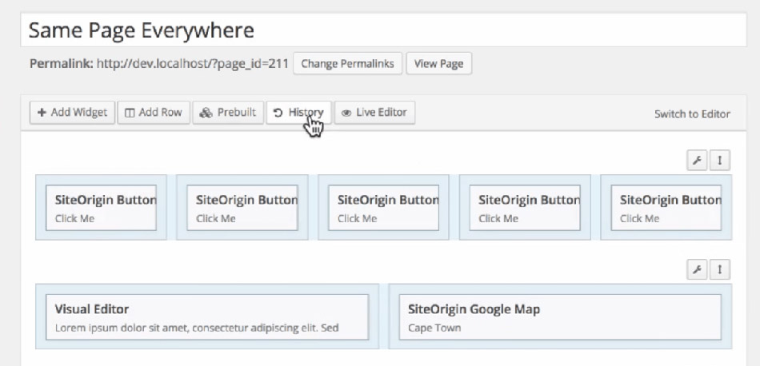Click the columns icon on Add Row
Image resolution: width=760 pixels, height=366 pixels.
(130, 113)
